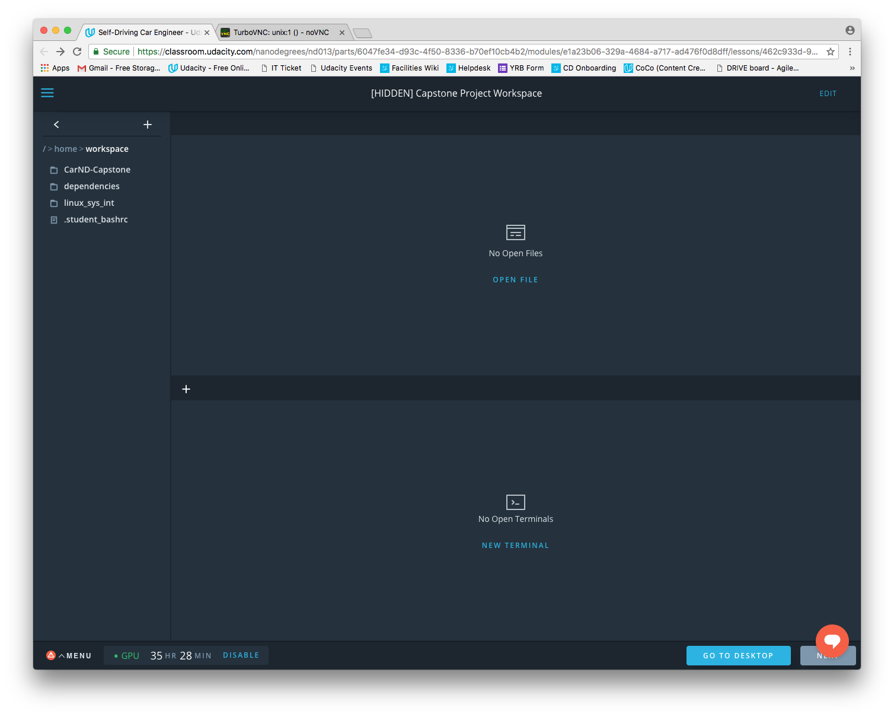Collapse the file browser with the back chevron
The width and height of the screenshot is (894, 717).
point(56,125)
